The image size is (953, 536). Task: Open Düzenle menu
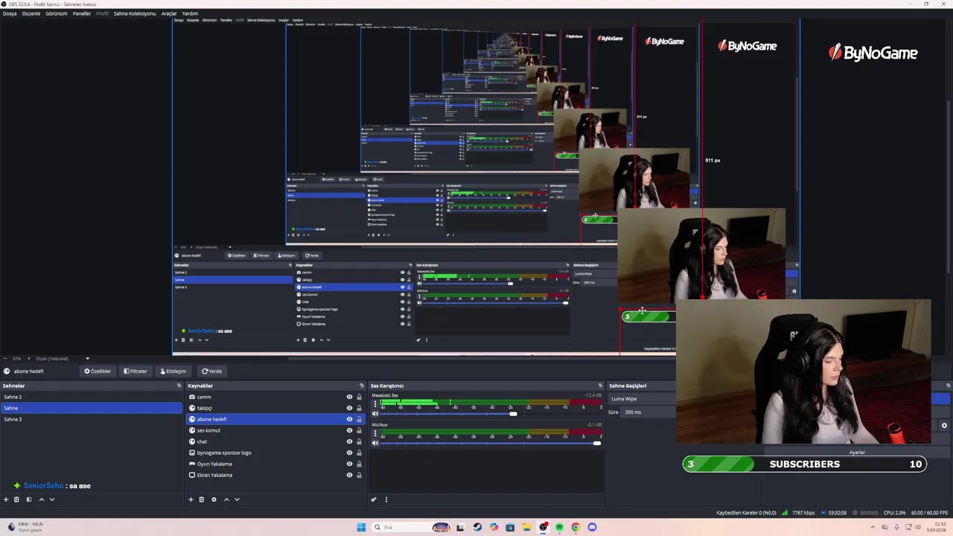(31, 13)
